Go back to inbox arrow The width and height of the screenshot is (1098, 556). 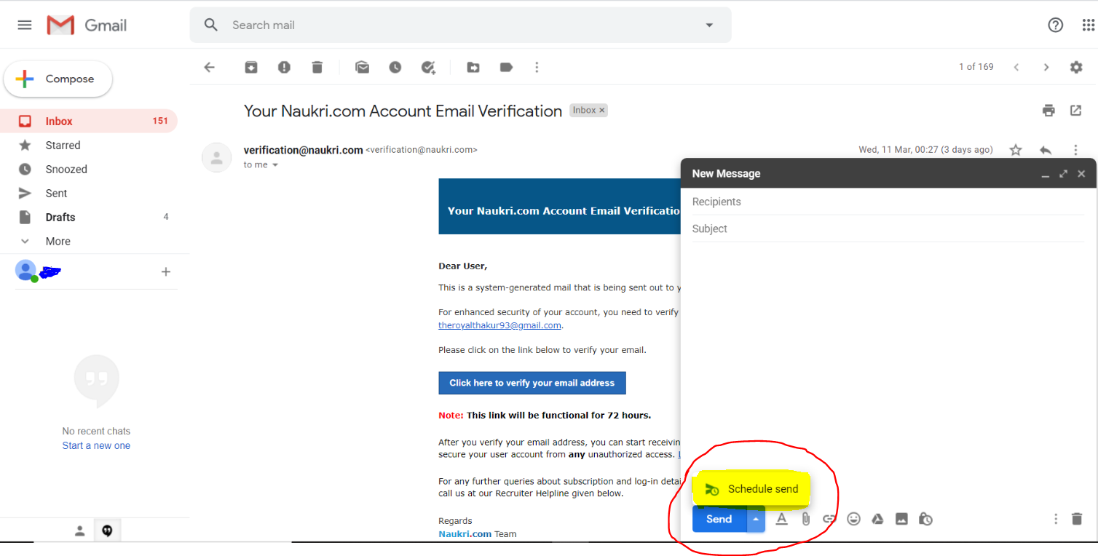coord(210,67)
